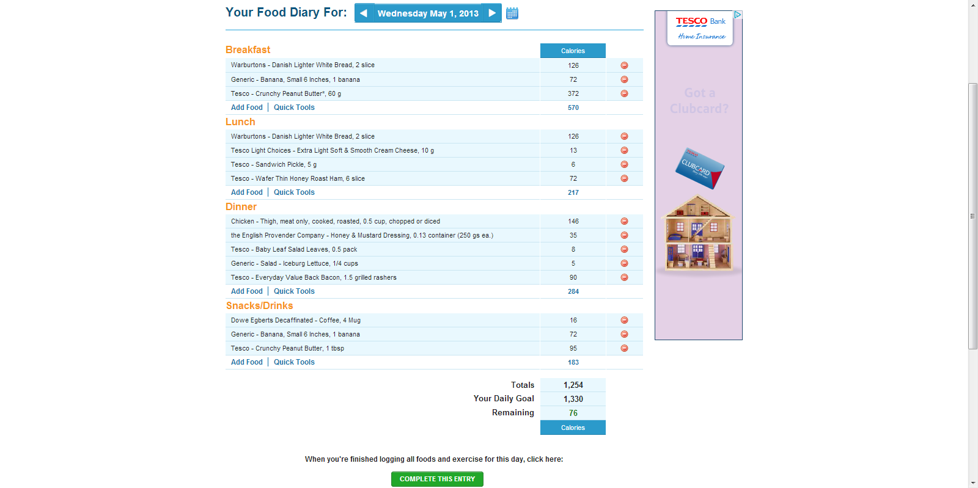Image resolution: width=978 pixels, height=488 pixels.
Task: Remove Crunchy Peanut Butter 60 g entry
Action: tap(624, 93)
